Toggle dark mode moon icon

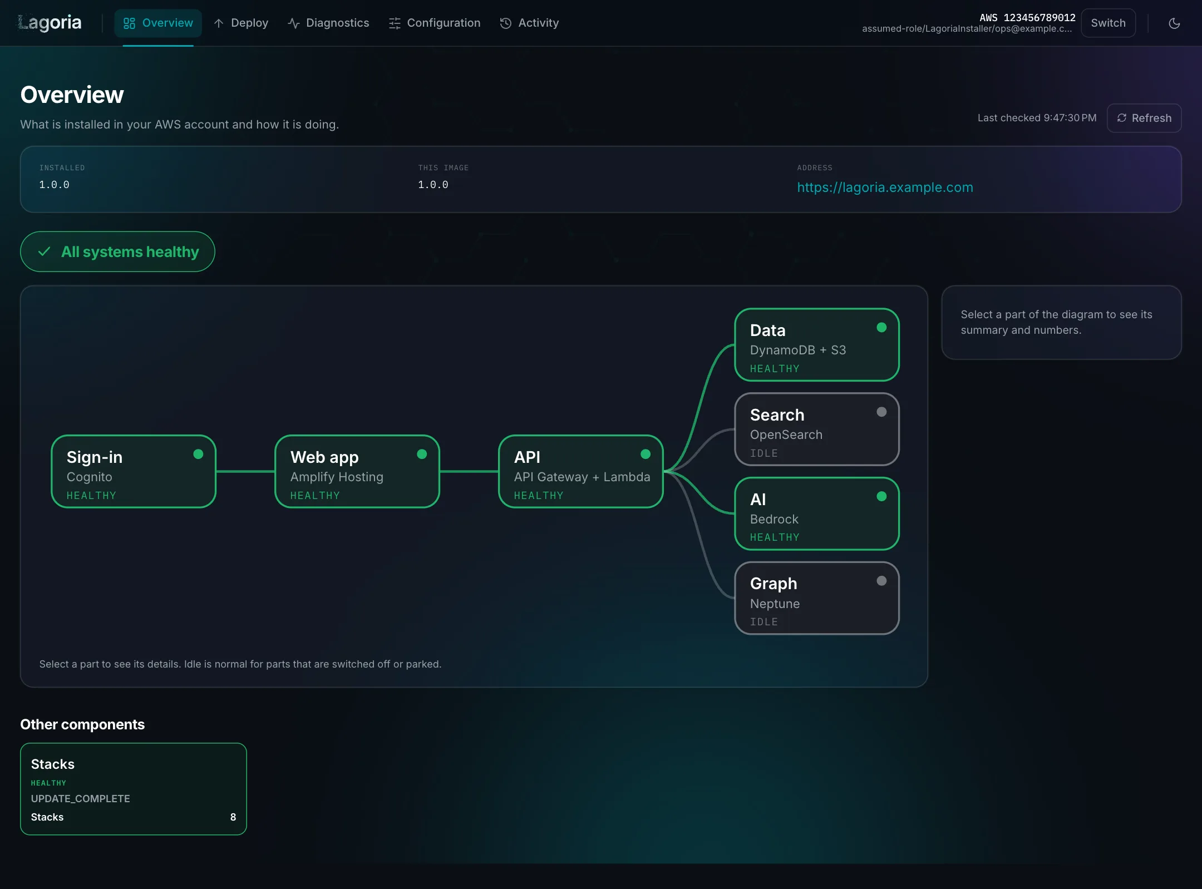[1174, 23]
